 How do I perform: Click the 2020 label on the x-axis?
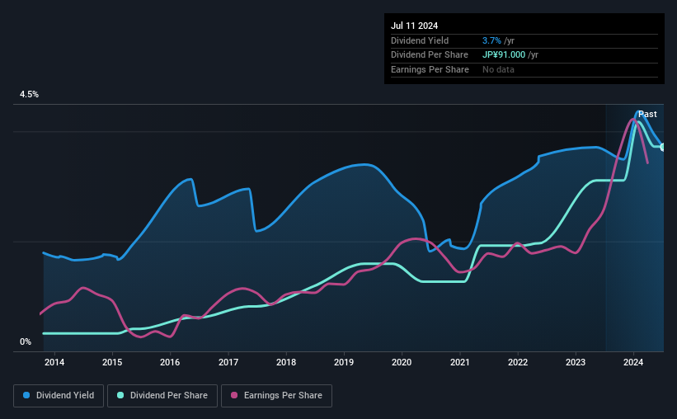402,362
